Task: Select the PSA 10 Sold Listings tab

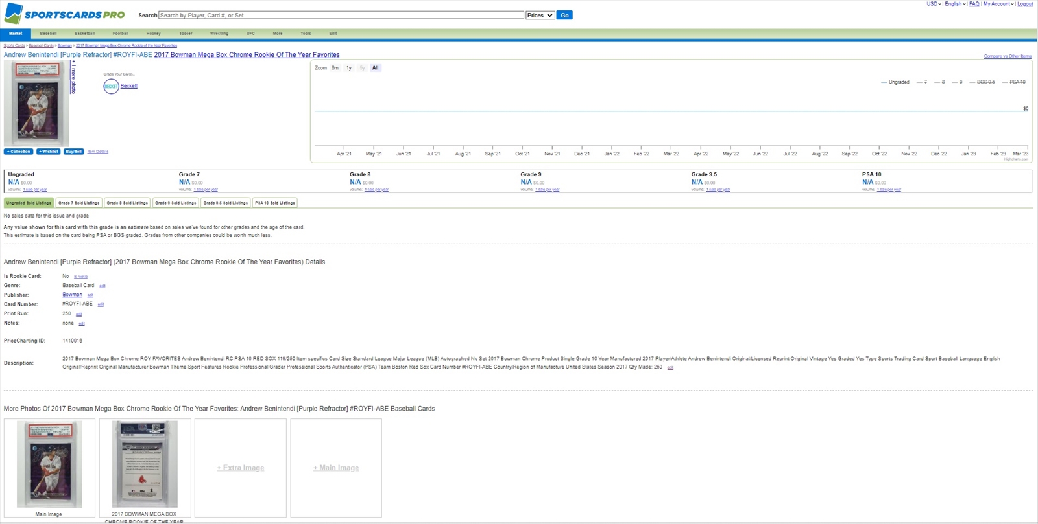Action: pyautogui.click(x=275, y=203)
